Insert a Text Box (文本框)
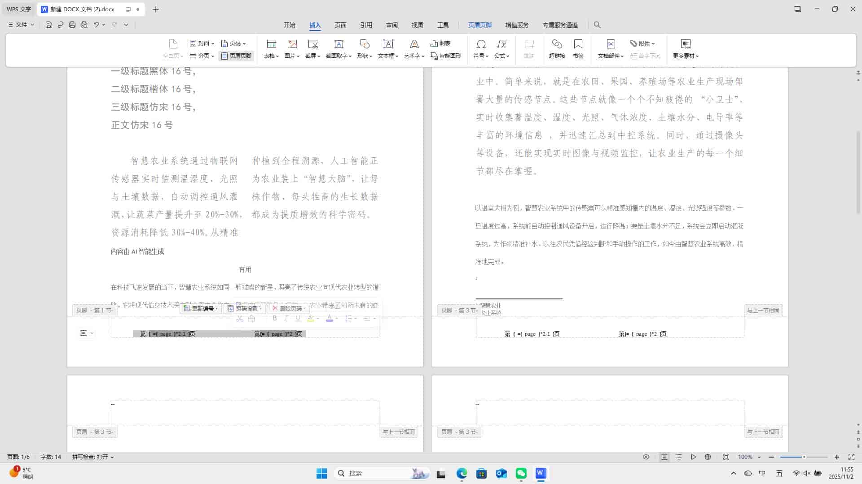 point(388,49)
